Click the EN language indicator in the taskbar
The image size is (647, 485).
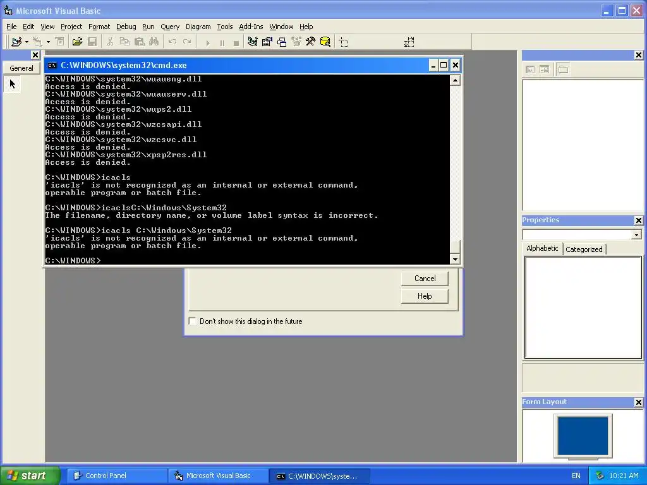576,476
